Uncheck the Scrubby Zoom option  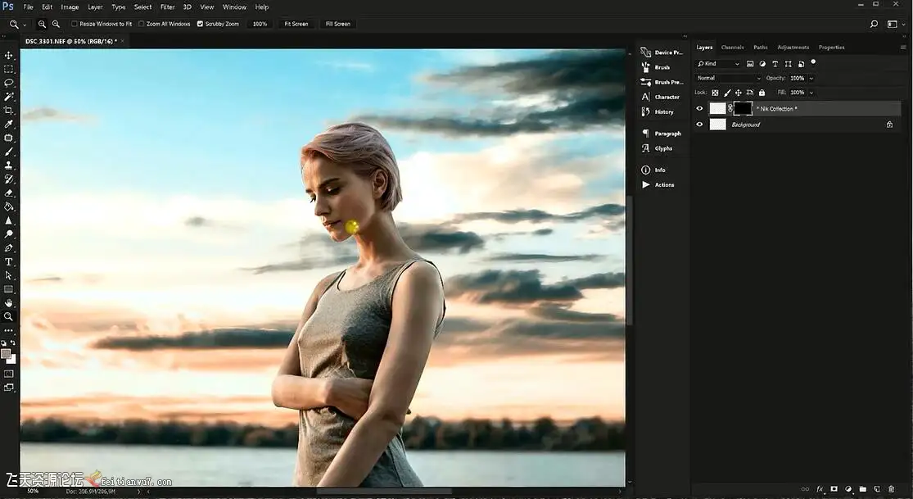pos(200,24)
